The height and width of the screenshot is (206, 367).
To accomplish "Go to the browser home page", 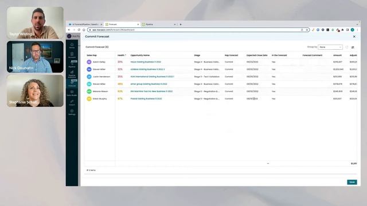I will (x=84, y=30).
